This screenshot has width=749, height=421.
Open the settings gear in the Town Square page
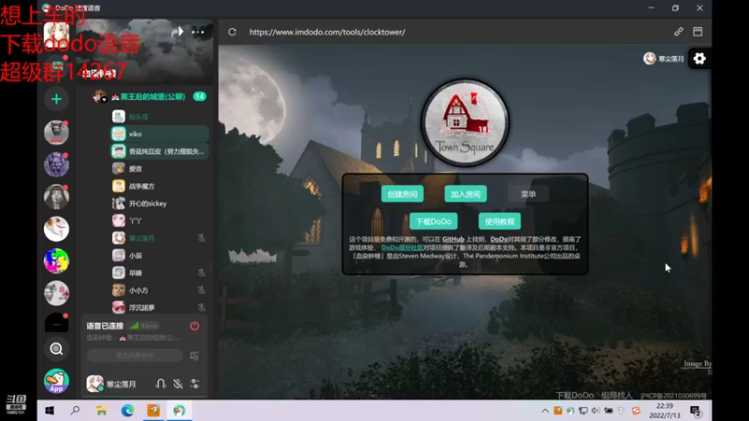click(x=699, y=59)
